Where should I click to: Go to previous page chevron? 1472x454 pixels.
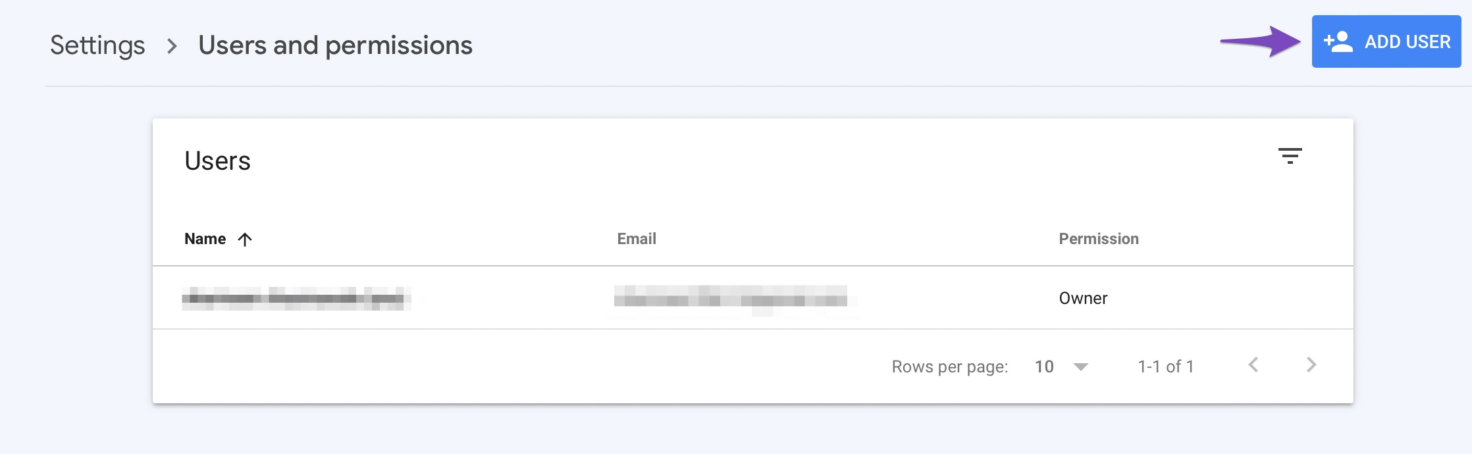pos(1253,365)
